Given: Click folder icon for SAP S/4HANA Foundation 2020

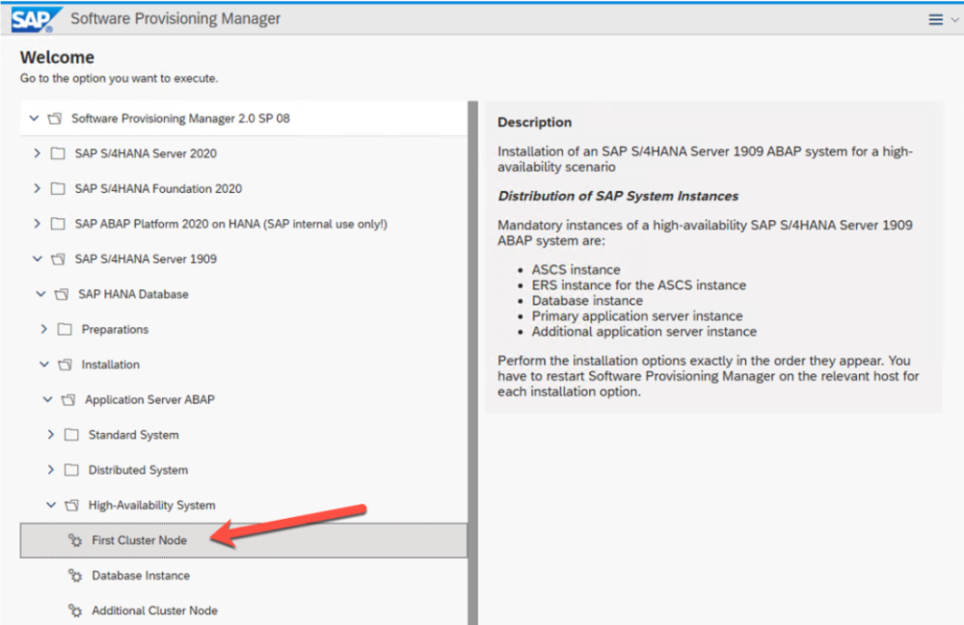Looking at the screenshot, I should pos(58,189).
